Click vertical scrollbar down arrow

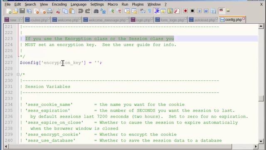[x=261, y=141]
